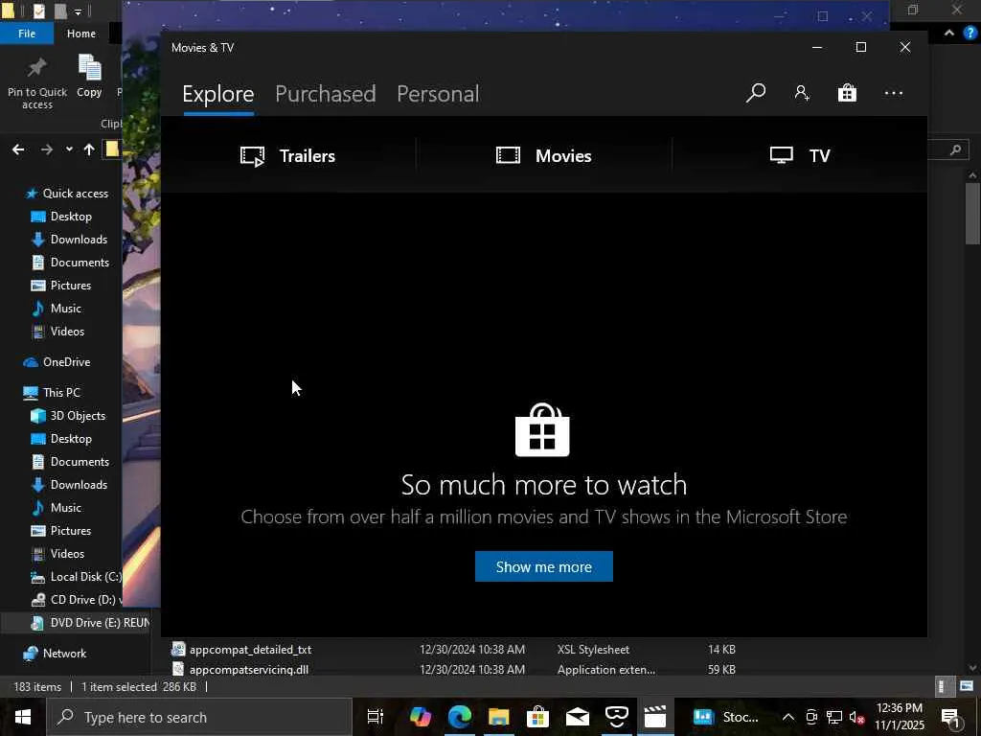981x736 pixels.
Task: Open the Movies category
Action: coord(543,155)
